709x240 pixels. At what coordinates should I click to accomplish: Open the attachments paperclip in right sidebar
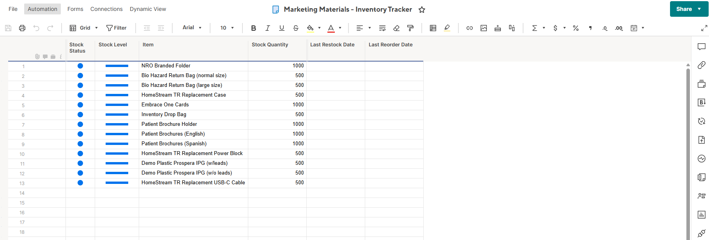click(701, 65)
